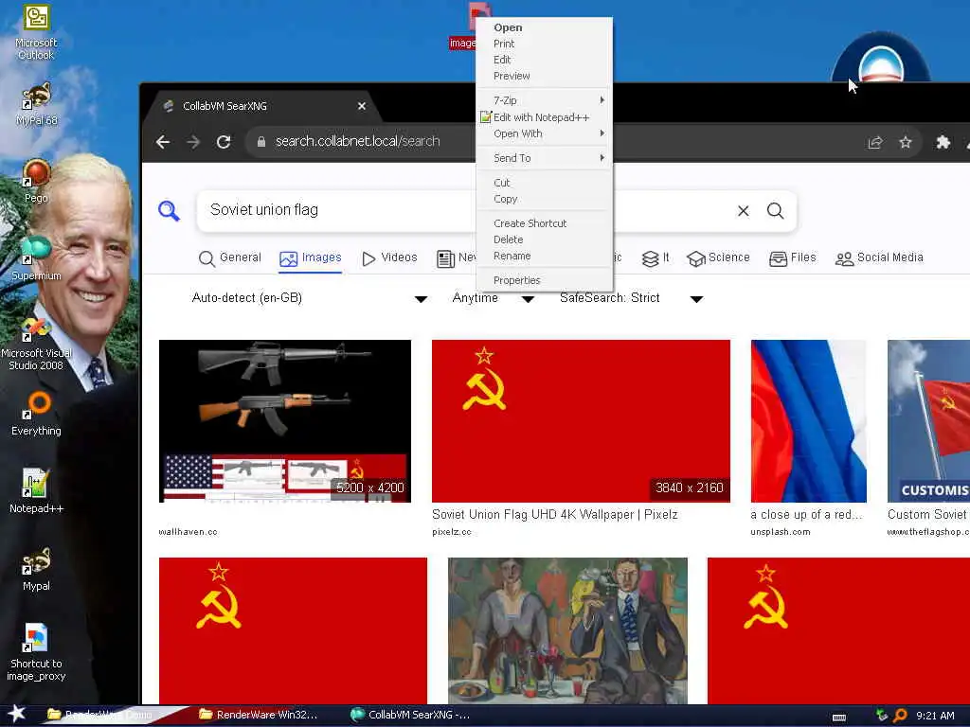Switch to the General search tab

tap(229, 257)
